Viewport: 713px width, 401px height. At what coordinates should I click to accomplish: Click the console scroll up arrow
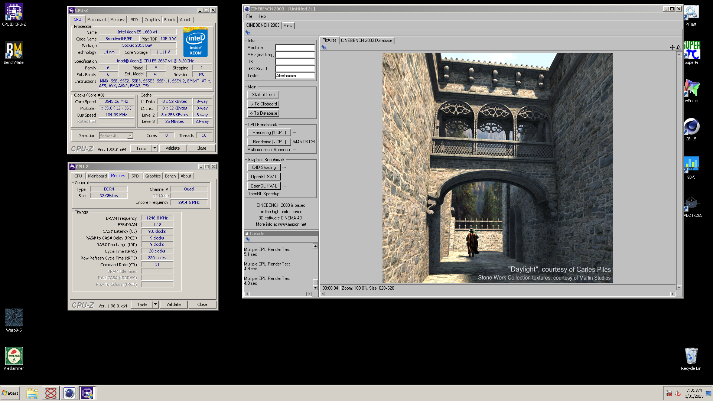(x=315, y=246)
